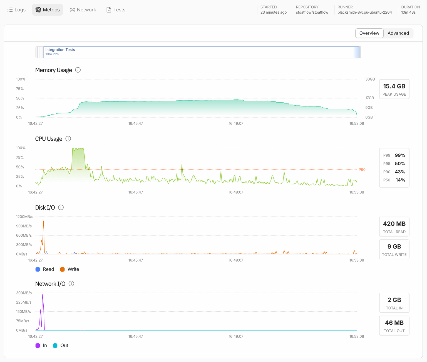Click the Disk I/O chart heading
Screen dimensions: 427x362
tap(45, 207)
